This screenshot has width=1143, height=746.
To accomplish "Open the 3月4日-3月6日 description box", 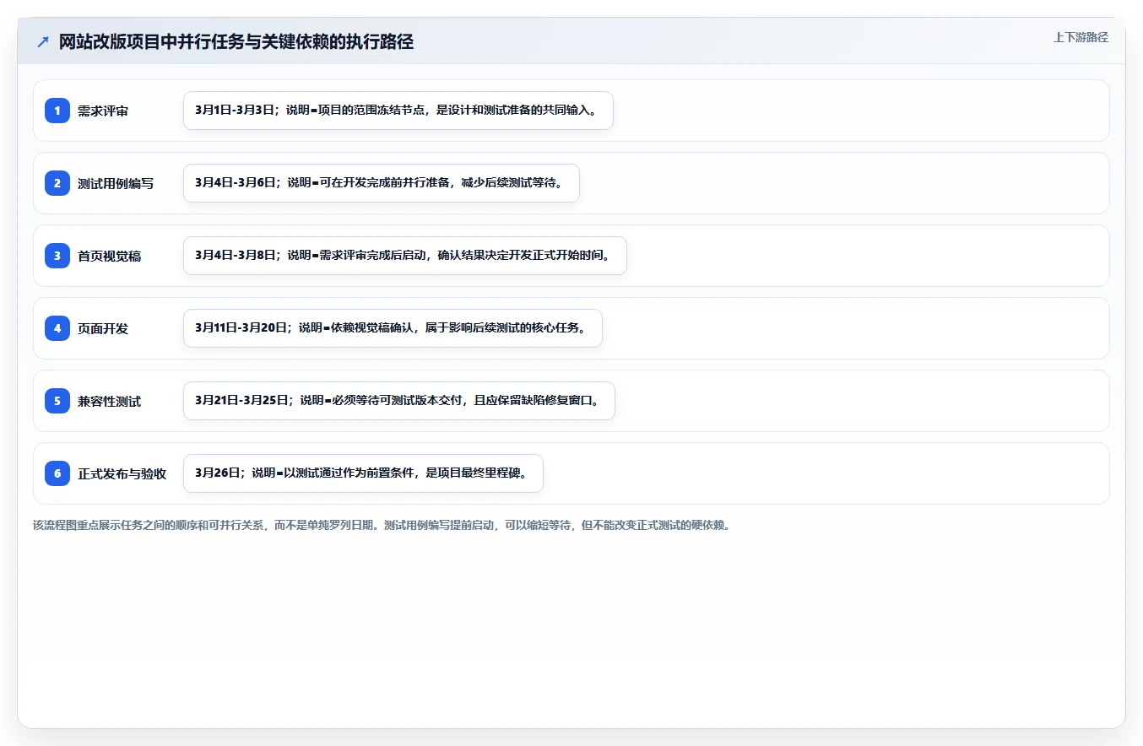I will (x=382, y=183).
